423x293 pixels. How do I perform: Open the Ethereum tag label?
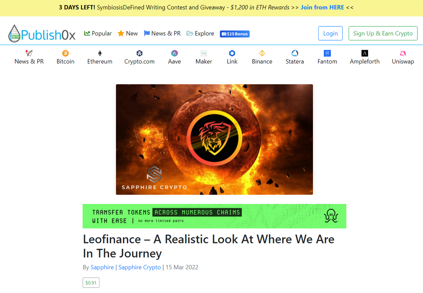tap(100, 61)
